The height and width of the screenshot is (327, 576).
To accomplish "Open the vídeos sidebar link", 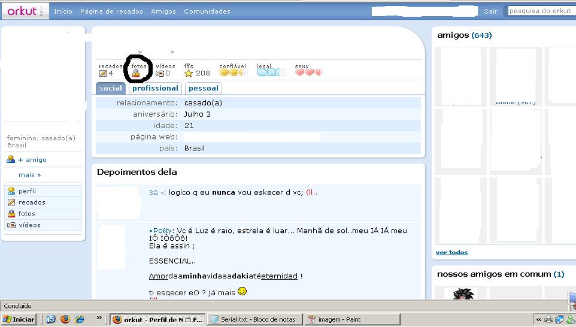I will [x=29, y=225].
